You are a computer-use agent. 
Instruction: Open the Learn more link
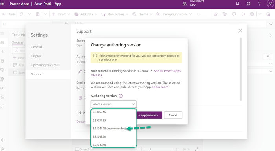[x=160, y=87]
